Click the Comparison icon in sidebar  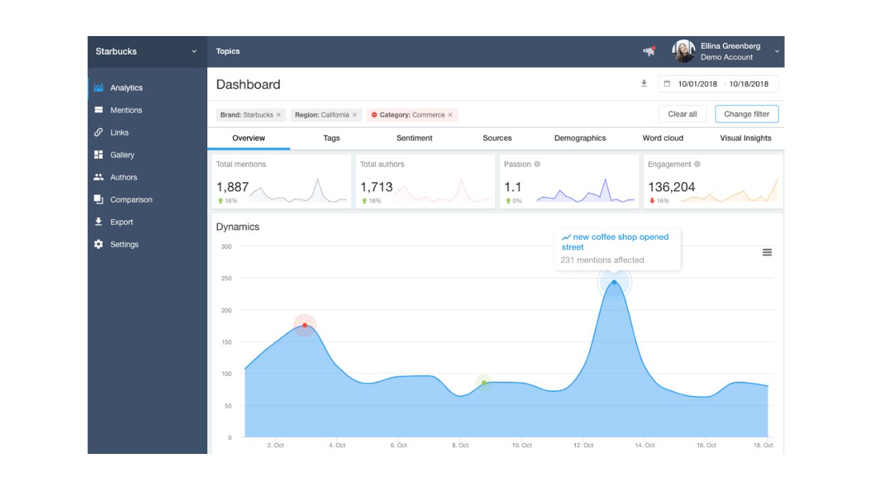point(99,200)
